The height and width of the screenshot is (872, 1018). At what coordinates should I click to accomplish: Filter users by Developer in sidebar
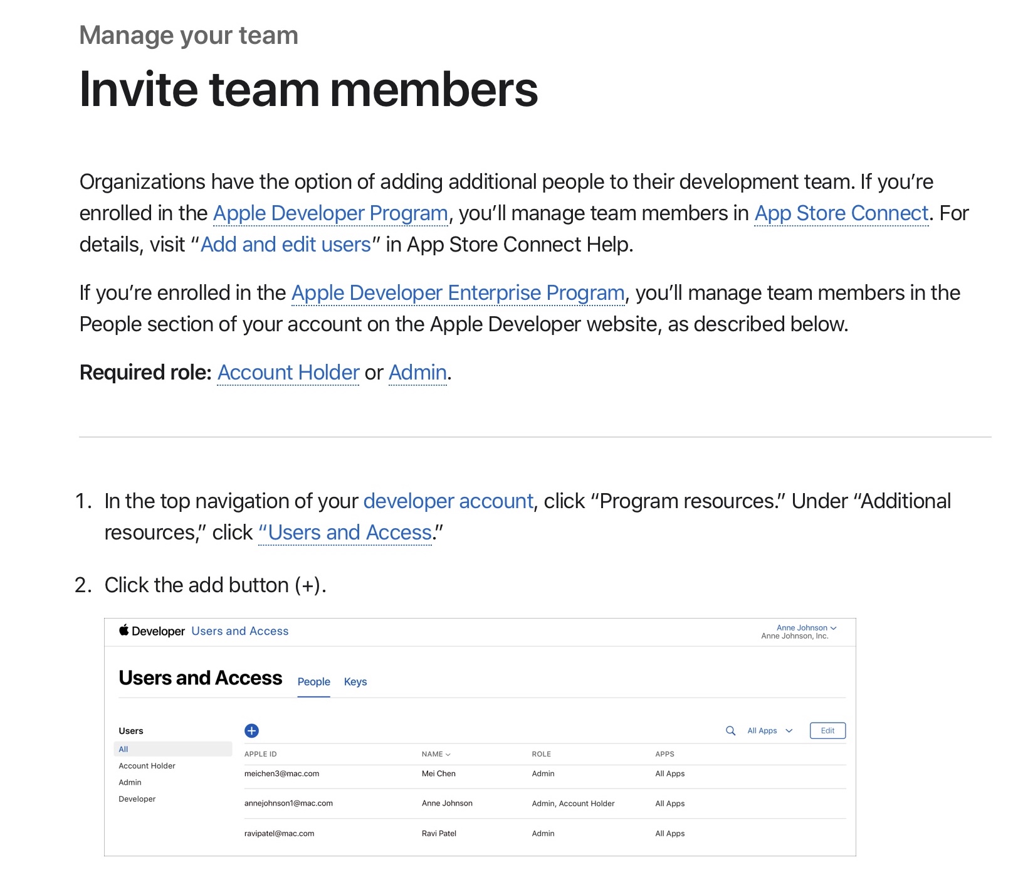pos(137,799)
